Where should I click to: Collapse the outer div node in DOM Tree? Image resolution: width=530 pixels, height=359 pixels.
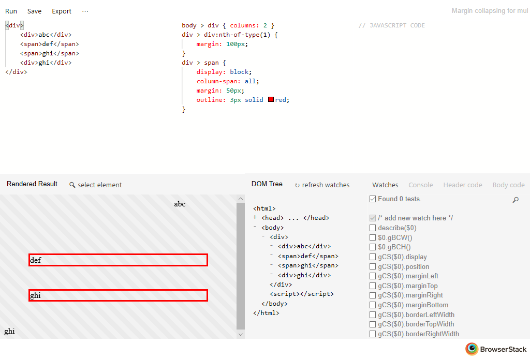coord(263,236)
